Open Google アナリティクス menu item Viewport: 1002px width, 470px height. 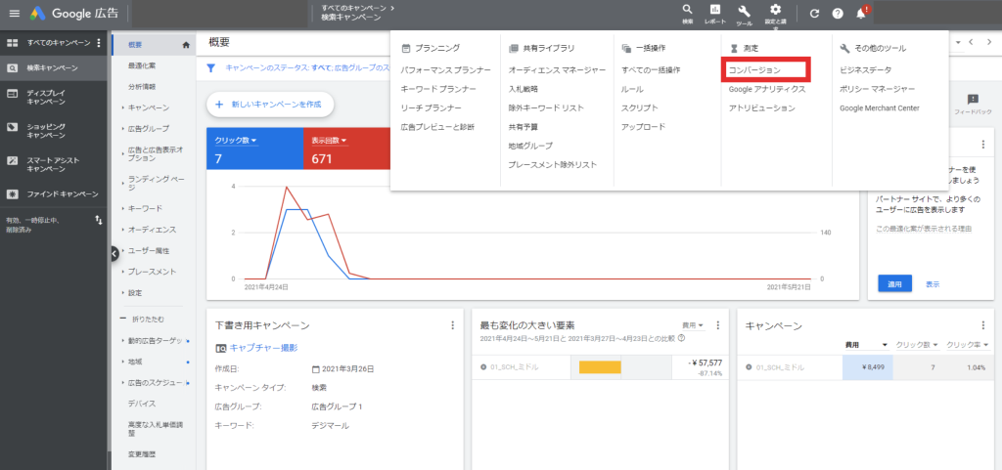pyautogui.click(x=767, y=89)
